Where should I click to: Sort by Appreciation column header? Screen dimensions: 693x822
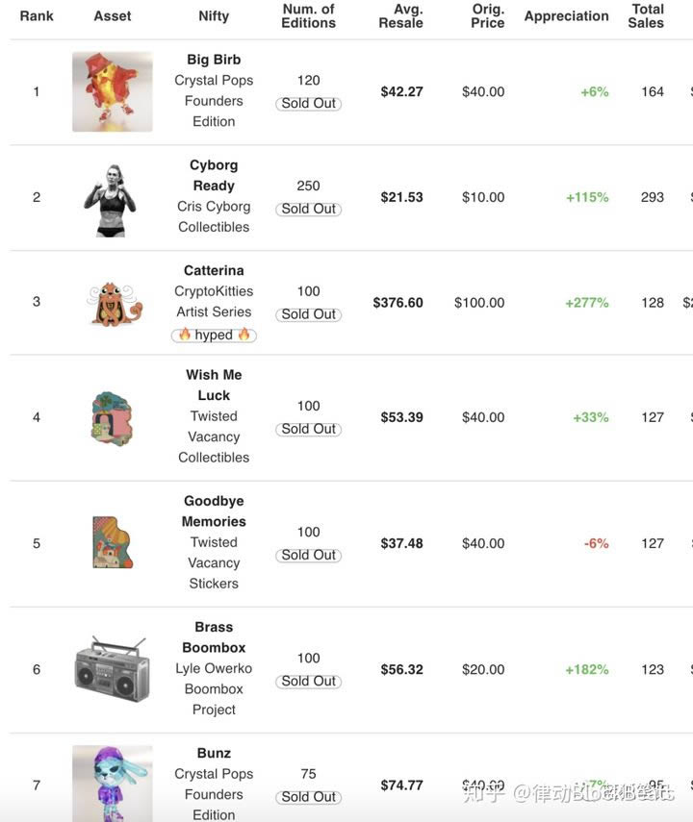567,16
